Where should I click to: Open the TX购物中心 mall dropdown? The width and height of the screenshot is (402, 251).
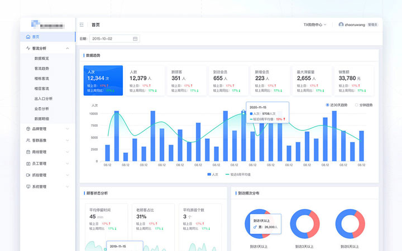click(315, 25)
